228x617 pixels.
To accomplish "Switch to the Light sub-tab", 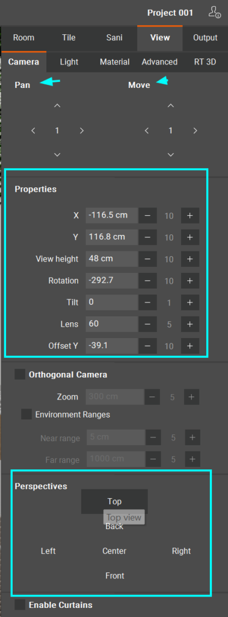I will [x=69, y=62].
